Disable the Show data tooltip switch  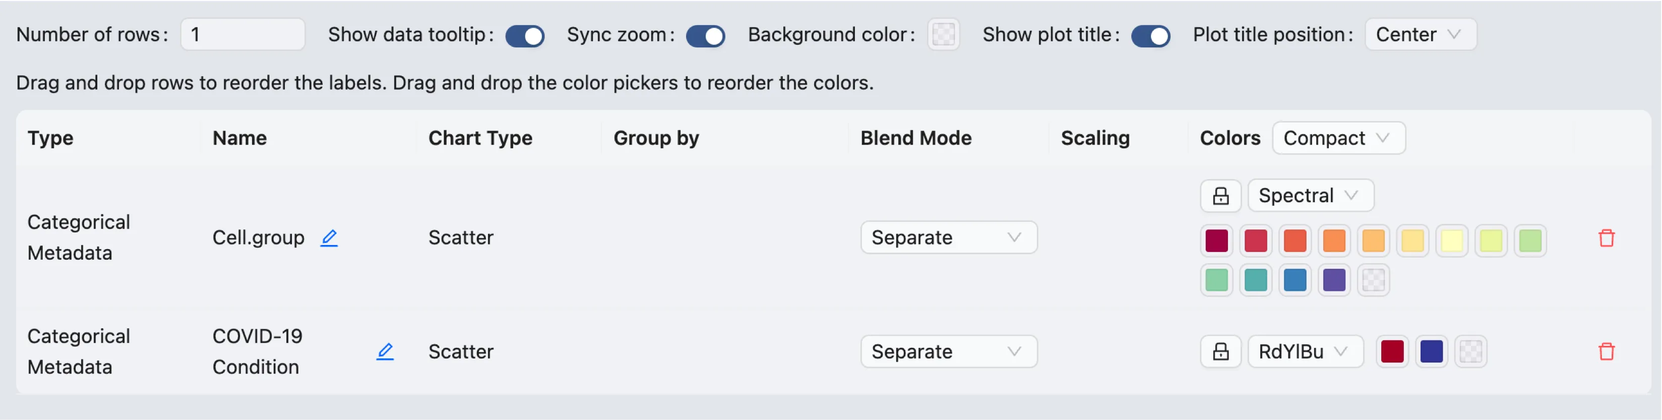click(x=525, y=35)
